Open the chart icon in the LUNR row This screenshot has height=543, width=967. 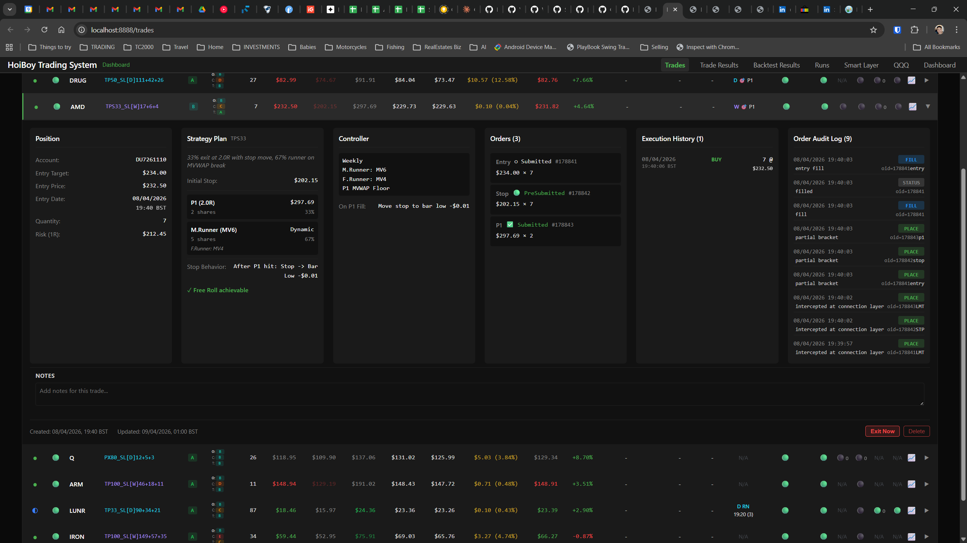click(x=911, y=511)
